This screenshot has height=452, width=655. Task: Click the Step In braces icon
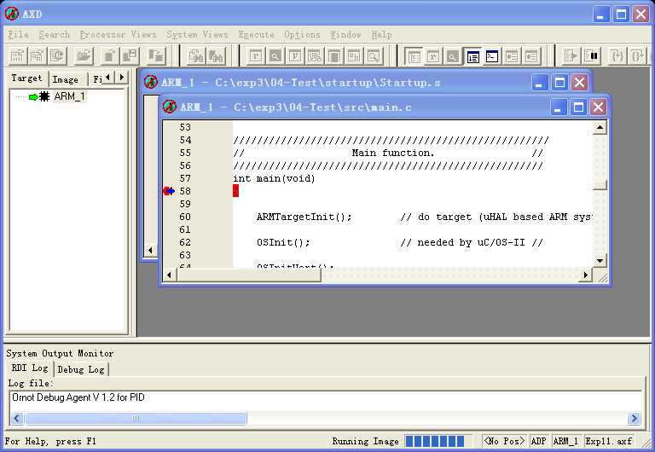coord(617,55)
